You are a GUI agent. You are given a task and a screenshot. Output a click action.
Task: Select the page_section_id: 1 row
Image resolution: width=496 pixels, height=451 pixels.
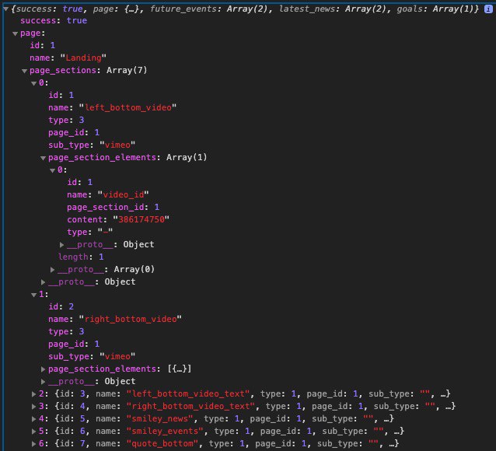[x=113, y=207]
